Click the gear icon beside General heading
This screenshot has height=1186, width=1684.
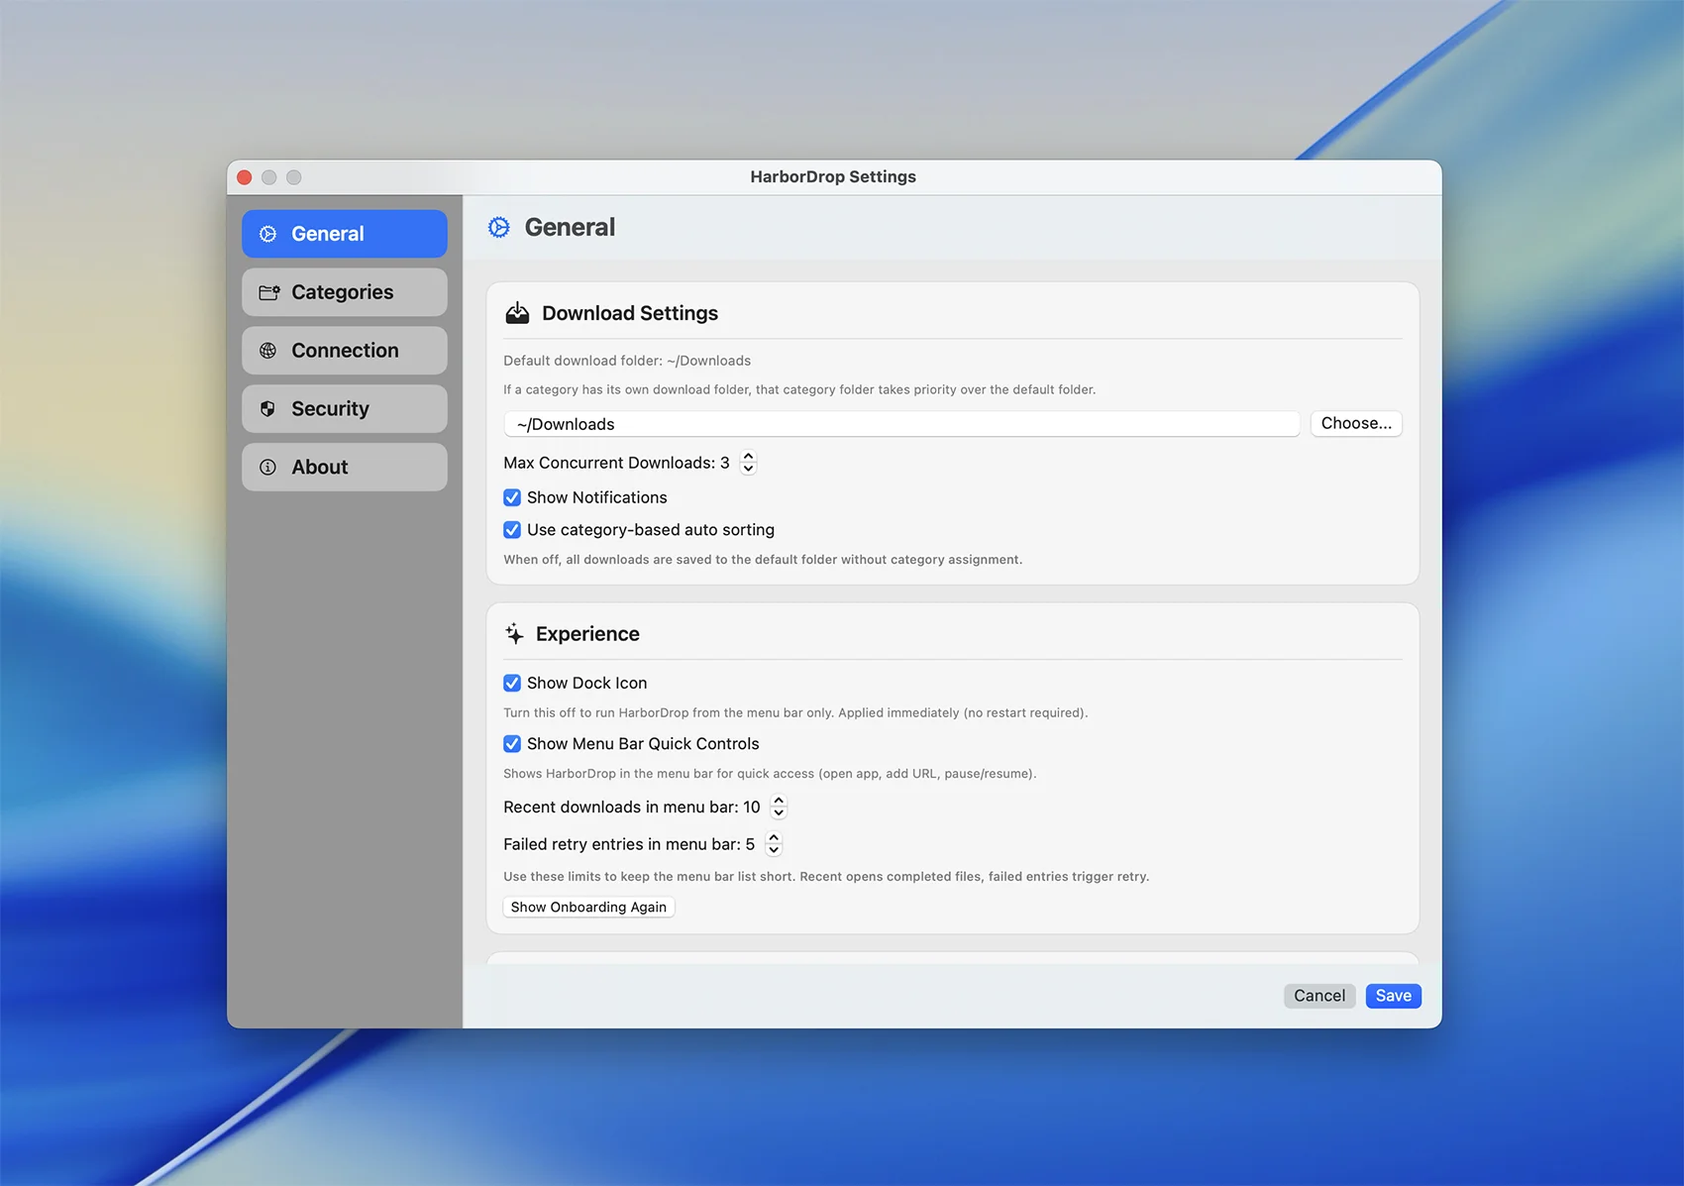[x=499, y=228]
